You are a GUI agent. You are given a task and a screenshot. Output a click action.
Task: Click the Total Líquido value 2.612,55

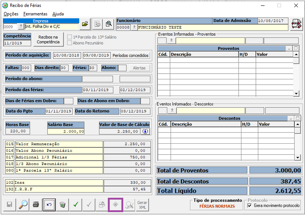pos(276,191)
